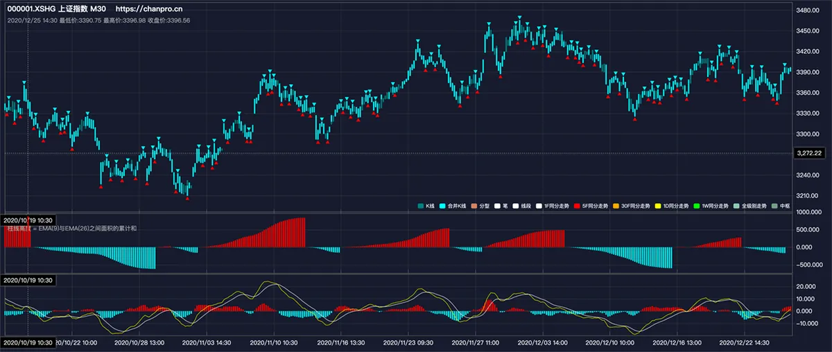
Task: Toggle the 全级别走势 legend series
Action: point(750,206)
